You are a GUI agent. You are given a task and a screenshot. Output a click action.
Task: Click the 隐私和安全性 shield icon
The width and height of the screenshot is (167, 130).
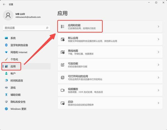point(6,102)
